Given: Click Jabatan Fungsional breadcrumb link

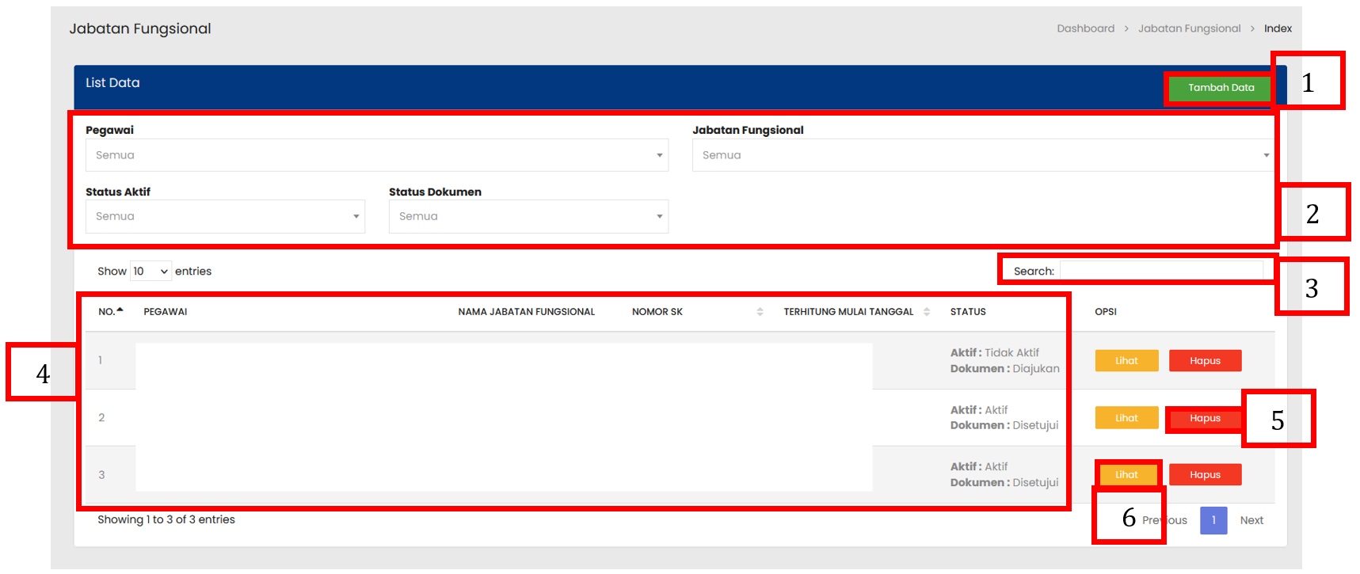Looking at the screenshot, I should tap(1189, 29).
